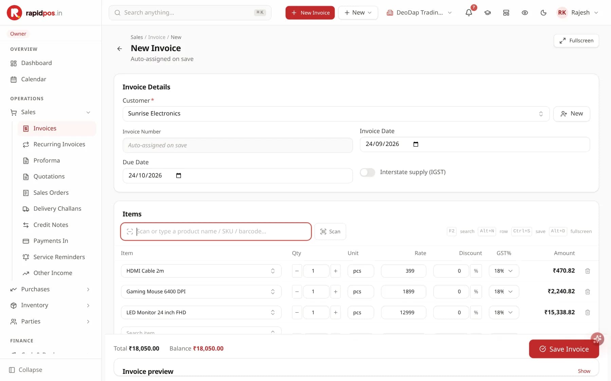Go back using the arrow beside New Invoice
Screen dimensions: 611x381
coord(119,49)
